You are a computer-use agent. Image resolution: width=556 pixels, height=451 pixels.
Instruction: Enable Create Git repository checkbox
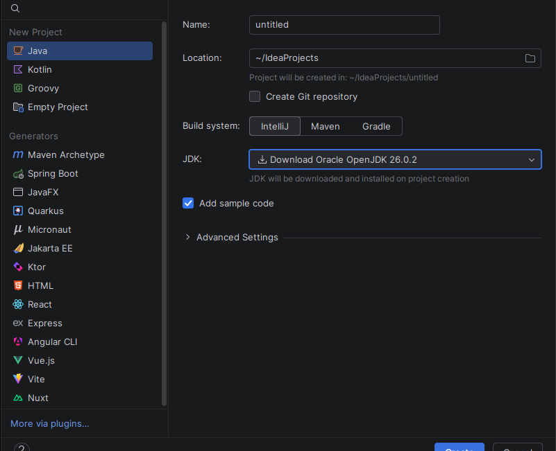click(x=255, y=96)
